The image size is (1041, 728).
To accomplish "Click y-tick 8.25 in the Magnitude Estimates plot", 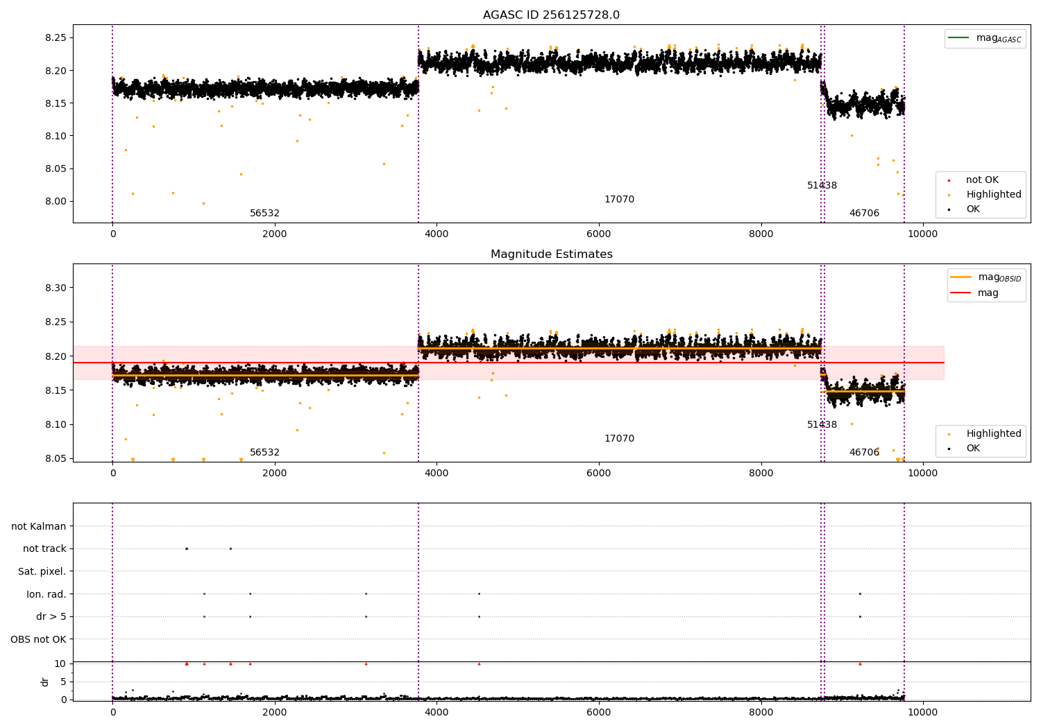I will point(55,322).
